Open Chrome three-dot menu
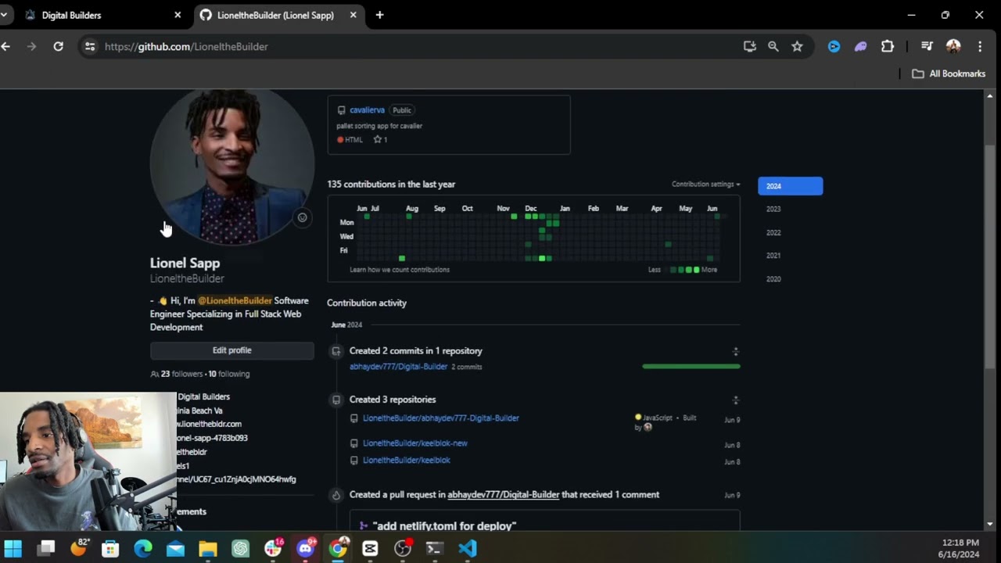This screenshot has width=1001, height=563. tap(980, 47)
